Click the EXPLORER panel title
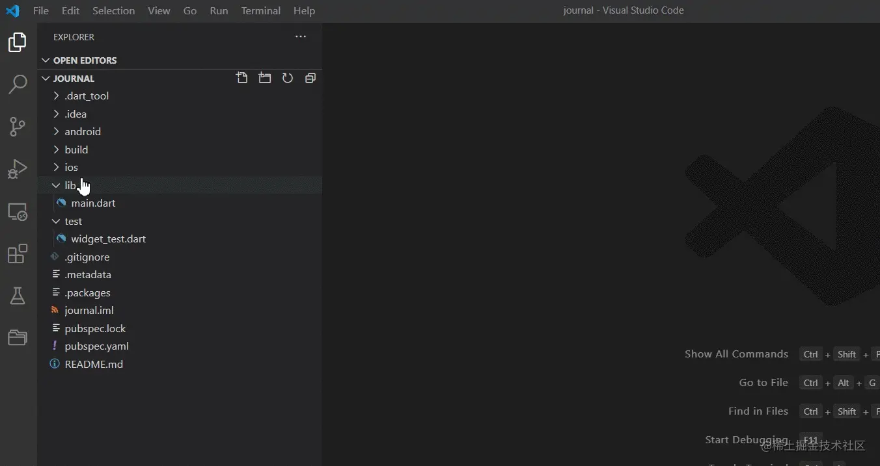The width and height of the screenshot is (880, 466). point(74,37)
